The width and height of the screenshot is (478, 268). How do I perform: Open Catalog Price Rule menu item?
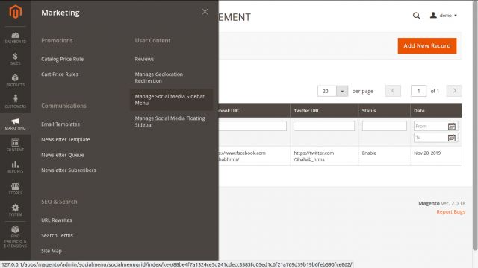click(x=62, y=59)
